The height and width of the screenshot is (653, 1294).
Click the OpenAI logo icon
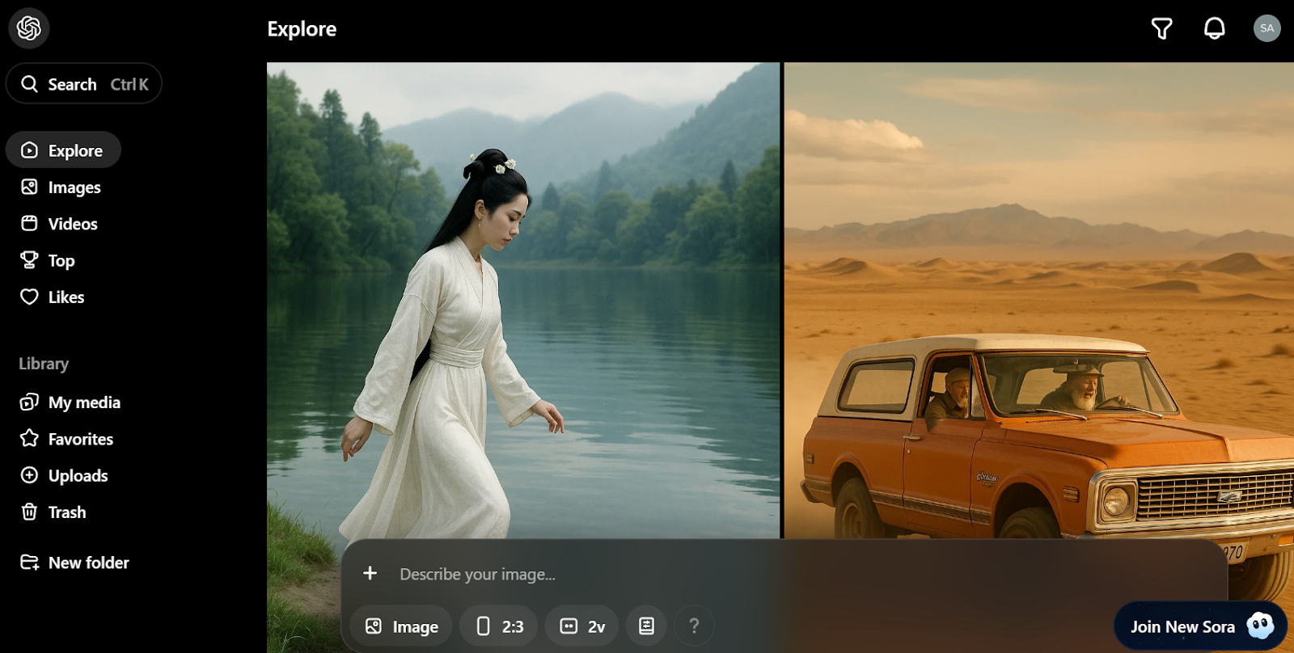[29, 28]
